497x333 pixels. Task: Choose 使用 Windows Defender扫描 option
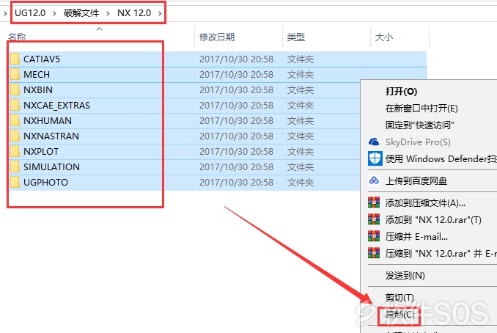441,158
